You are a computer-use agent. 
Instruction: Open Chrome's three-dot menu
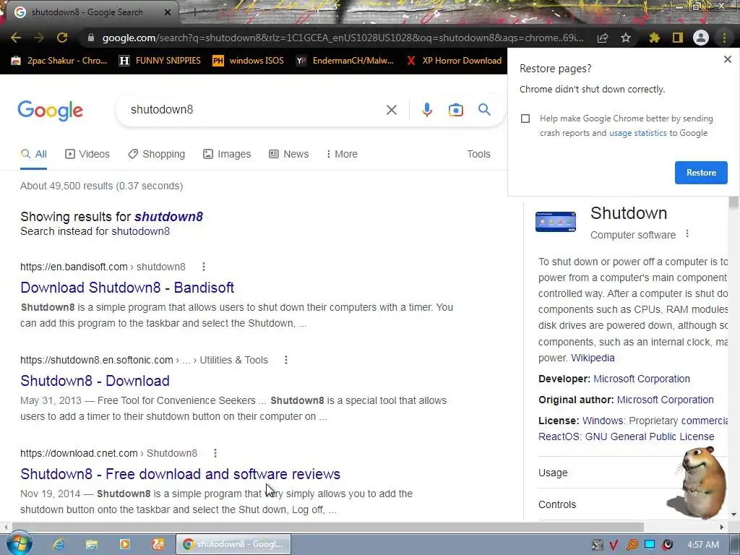[724, 38]
